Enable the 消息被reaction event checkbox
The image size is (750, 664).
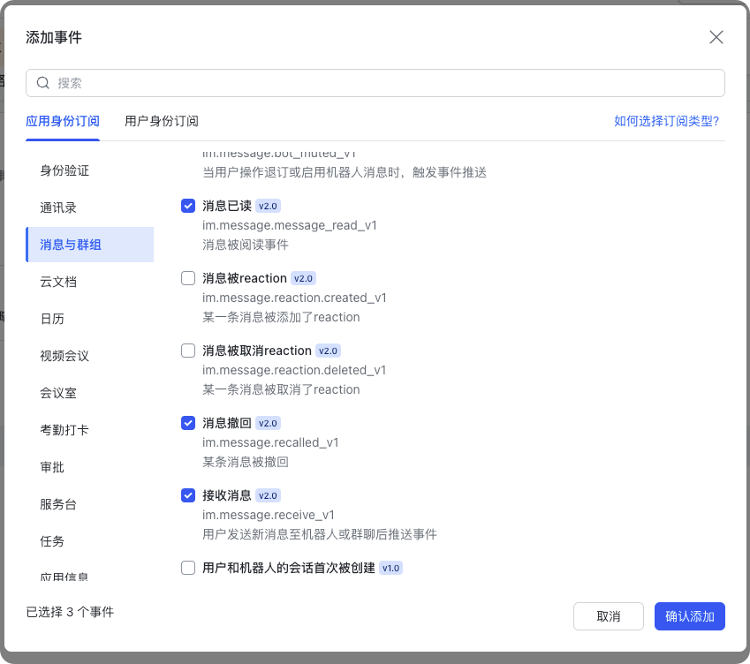(188, 278)
